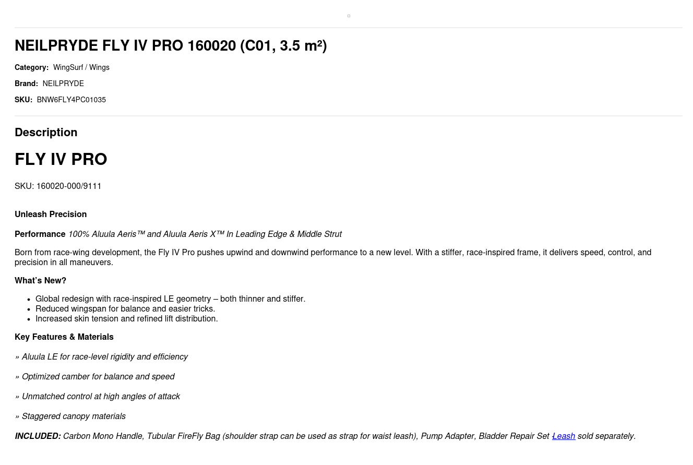Image resolution: width=693 pixels, height=465 pixels.
Task: Click the Key Features & Materials heading
Action: coord(64,337)
